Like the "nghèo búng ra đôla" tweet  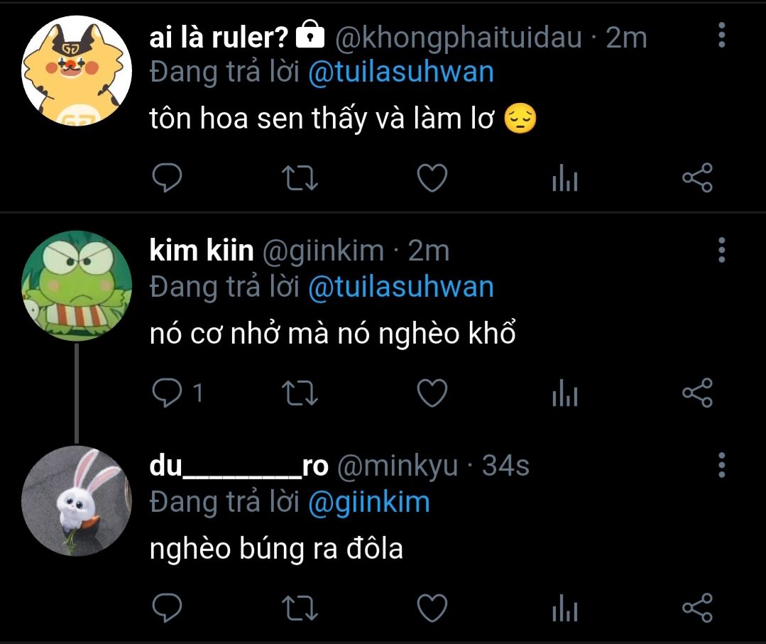(431, 608)
